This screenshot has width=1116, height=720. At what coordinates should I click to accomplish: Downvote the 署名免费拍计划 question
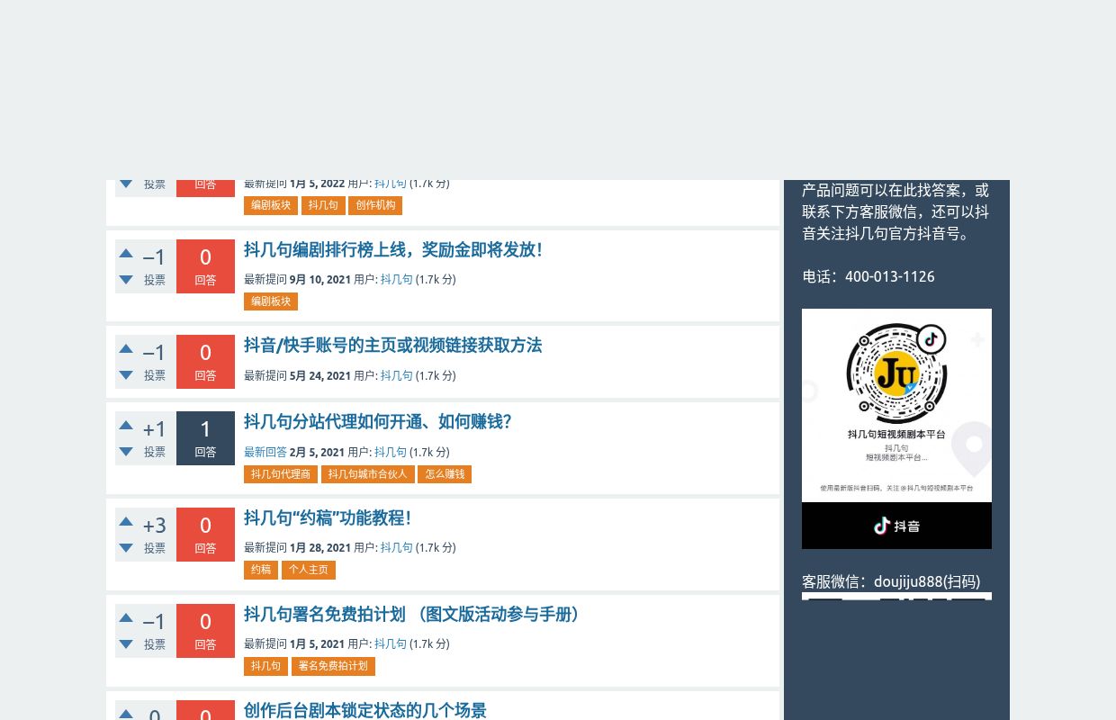point(126,644)
